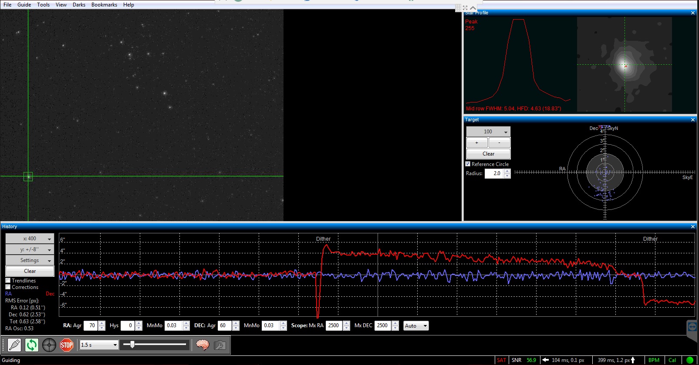Open the Darks menu
The image size is (699, 365).
click(x=79, y=5)
